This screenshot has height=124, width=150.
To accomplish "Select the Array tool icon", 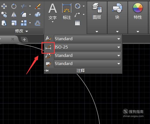I will coord(24,23).
